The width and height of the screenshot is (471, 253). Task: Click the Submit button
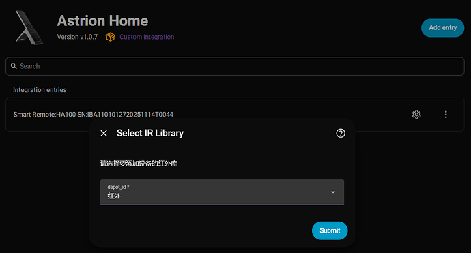tap(330, 230)
